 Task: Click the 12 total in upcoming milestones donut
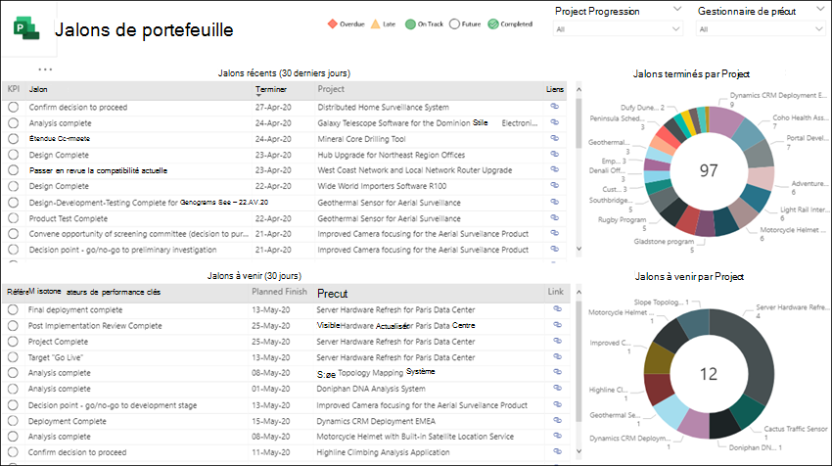click(709, 374)
